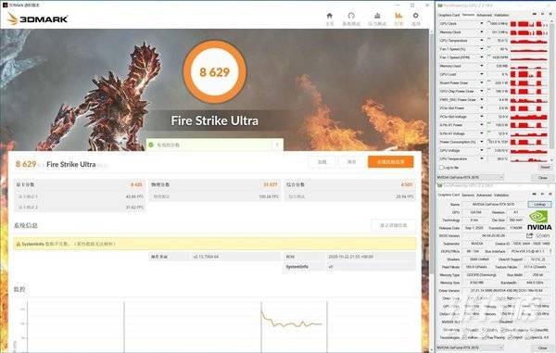
Task: Switch to Sensors tab in lower GPU-Z window
Action: [x=468, y=195]
